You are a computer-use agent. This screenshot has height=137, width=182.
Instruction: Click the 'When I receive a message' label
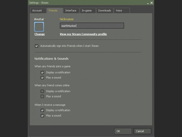[x=50, y=105]
